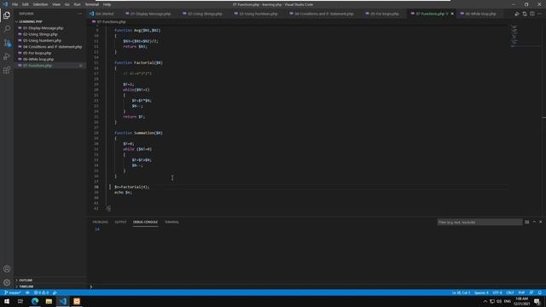The height and width of the screenshot is (307, 546).
Task: Open the Accounts menu in activity bar
Action: (x=7, y=269)
